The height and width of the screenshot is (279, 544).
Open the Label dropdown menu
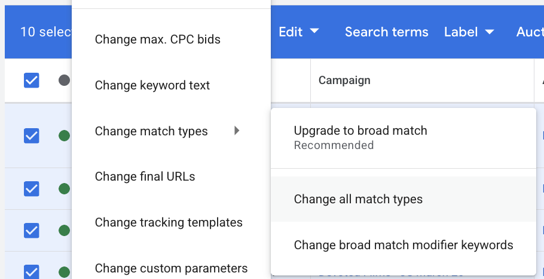point(469,32)
